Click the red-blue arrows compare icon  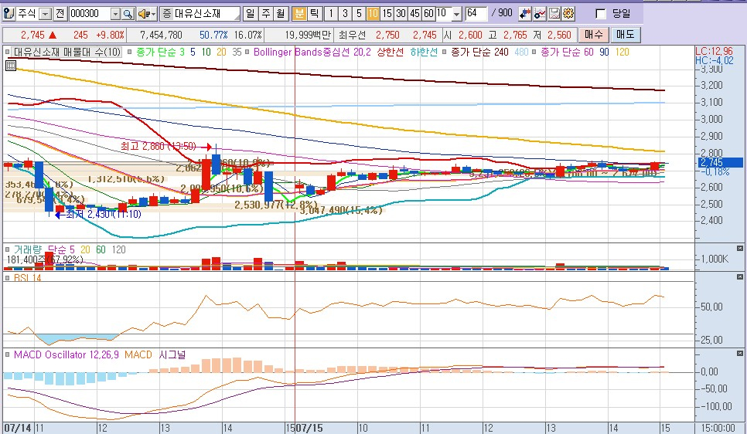click(x=526, y=14)
